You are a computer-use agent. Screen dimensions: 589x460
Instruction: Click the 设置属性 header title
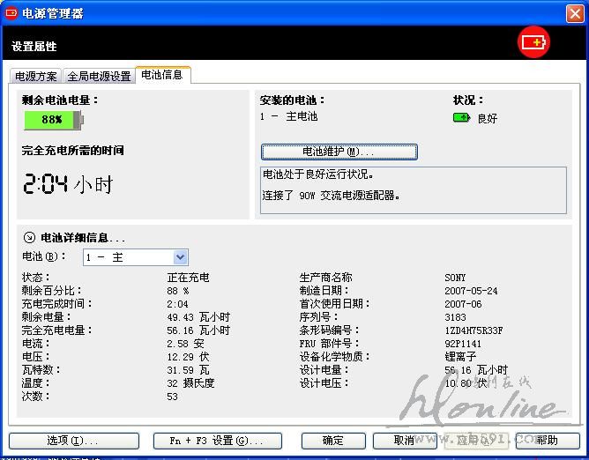(x=34, y=47)
